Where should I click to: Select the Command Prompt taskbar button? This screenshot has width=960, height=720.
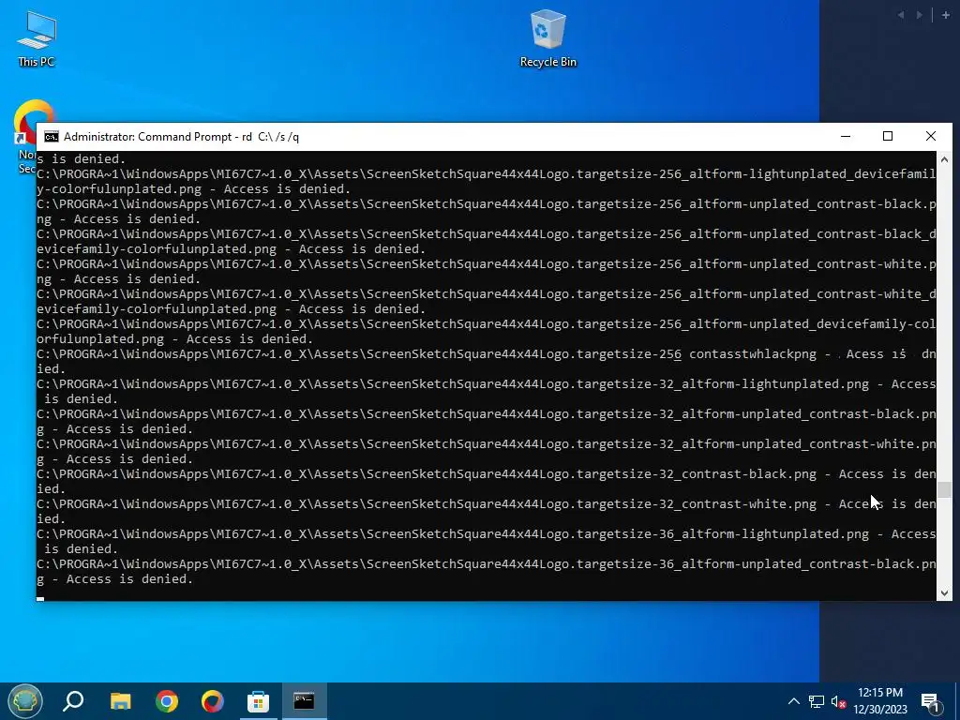click(305, 701)
